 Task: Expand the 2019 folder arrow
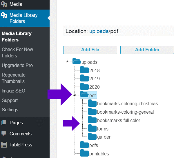[x=75, y=79]
